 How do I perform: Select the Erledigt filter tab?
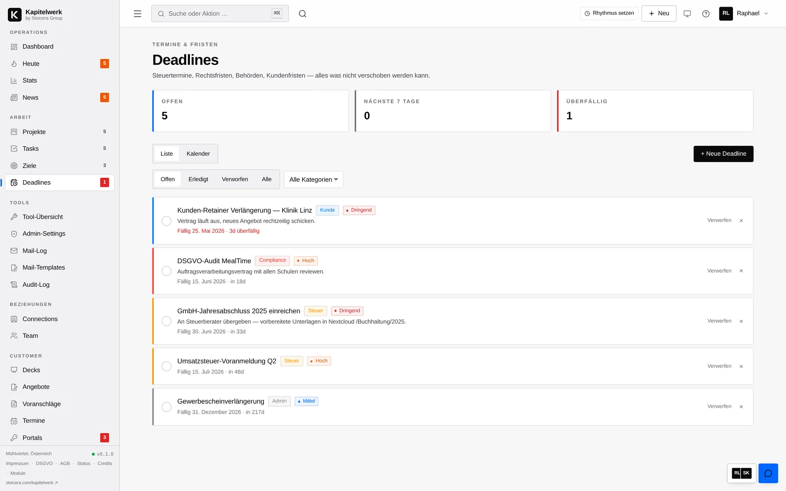[198, 179]
